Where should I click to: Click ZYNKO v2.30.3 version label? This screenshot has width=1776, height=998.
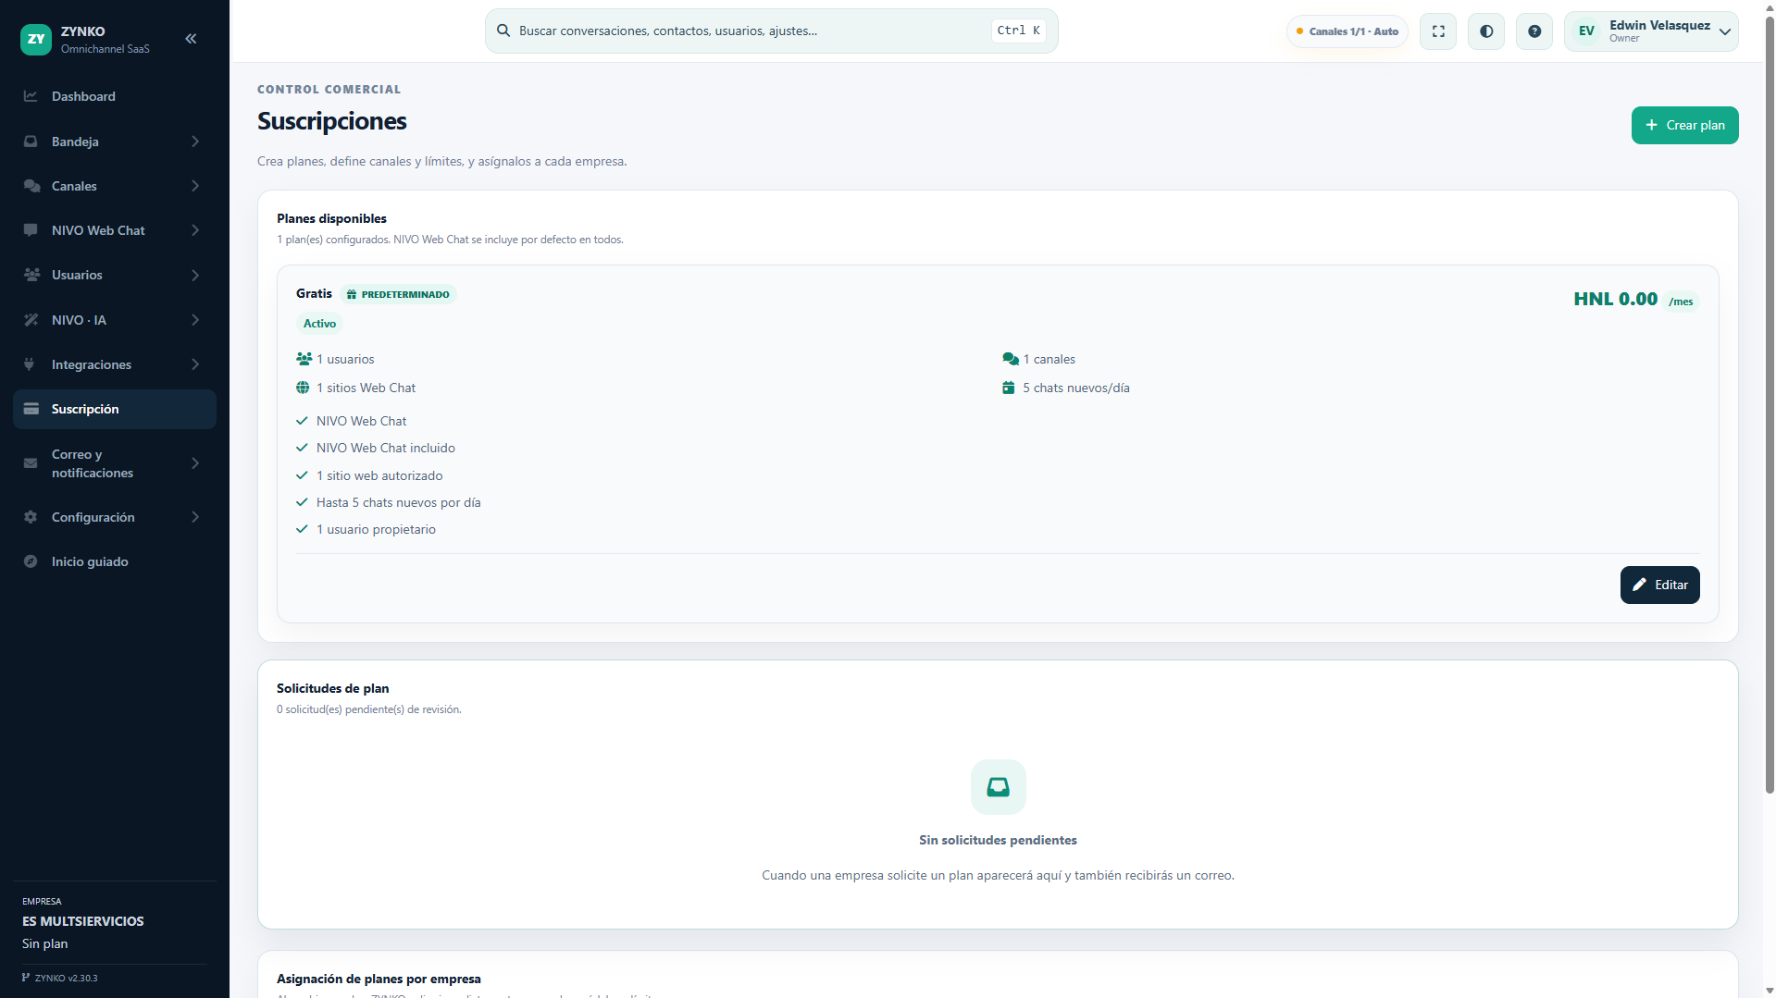tap(66, 978)
